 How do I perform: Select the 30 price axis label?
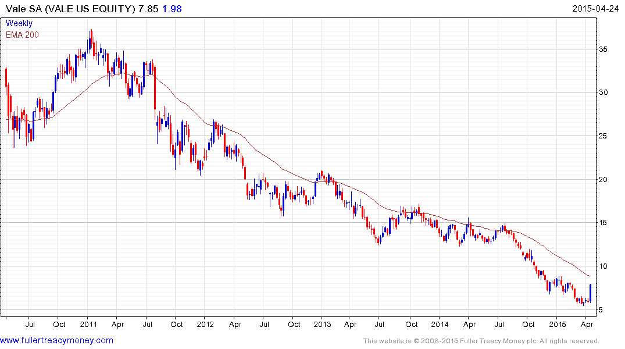point(603,92)
